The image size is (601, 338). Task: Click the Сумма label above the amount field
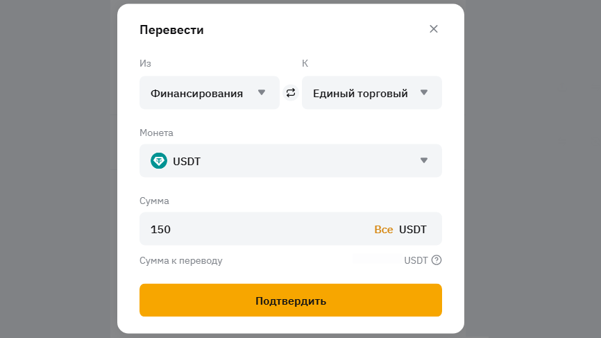tap(154, 201)
